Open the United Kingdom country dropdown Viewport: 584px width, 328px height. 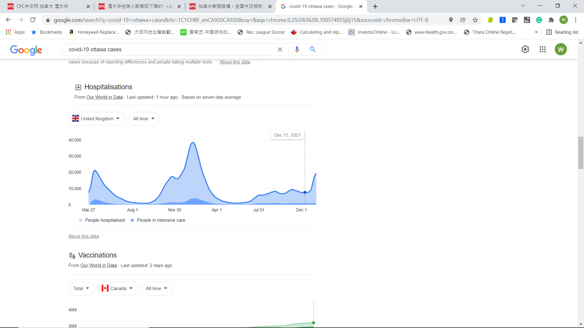(x=97, y=119)
